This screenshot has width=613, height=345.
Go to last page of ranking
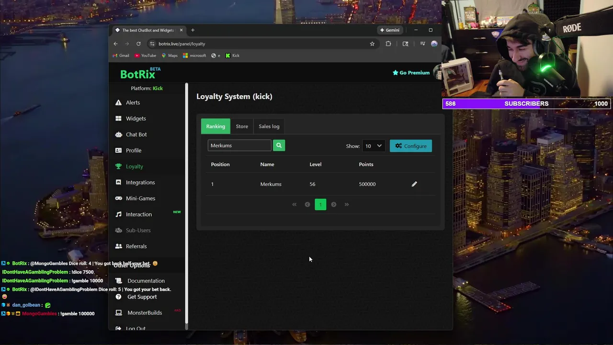click(347, 205)
